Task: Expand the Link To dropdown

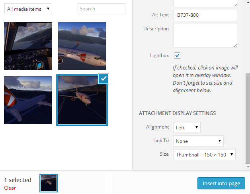Action: coord(198,141)
